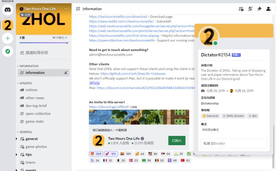Toggle the 189 flag reaction

click(126, 154)
